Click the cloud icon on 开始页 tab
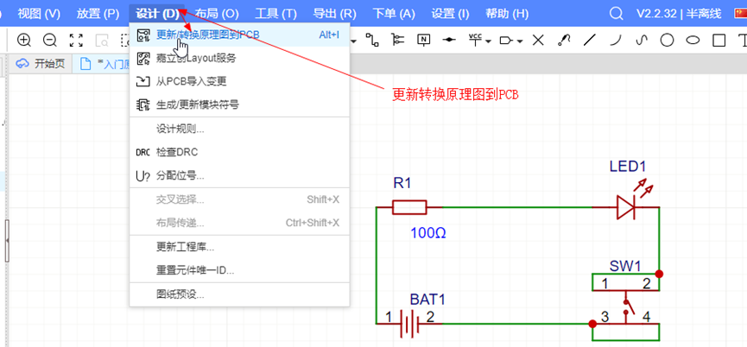 click(x=22, y=64)
